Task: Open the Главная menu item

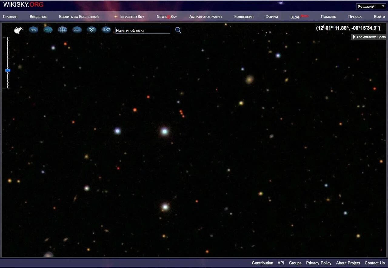Action: (x=10, y=17)
